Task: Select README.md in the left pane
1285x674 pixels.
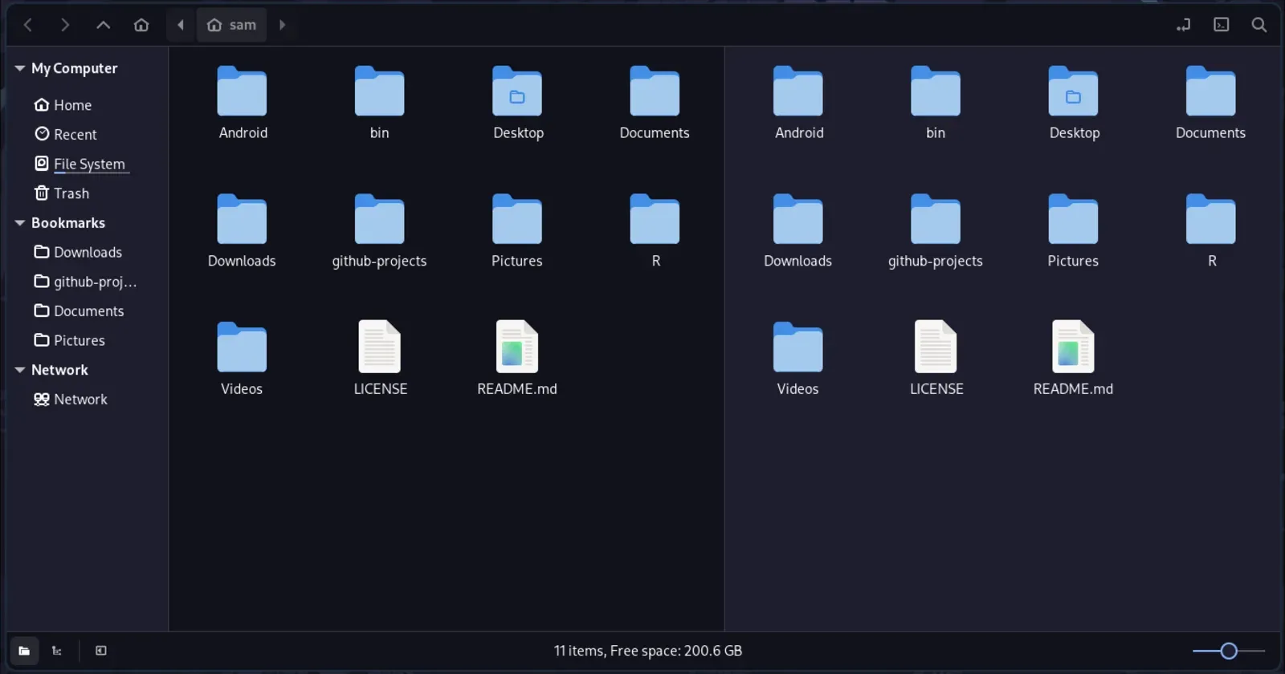Action: click(517, 359)
